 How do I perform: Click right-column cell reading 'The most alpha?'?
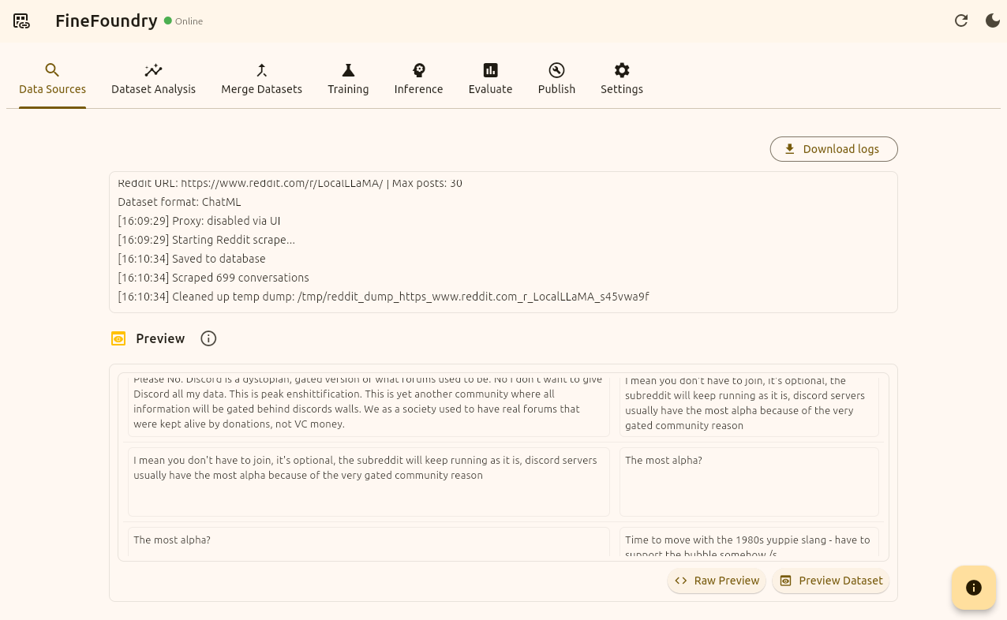coord(749,482)
